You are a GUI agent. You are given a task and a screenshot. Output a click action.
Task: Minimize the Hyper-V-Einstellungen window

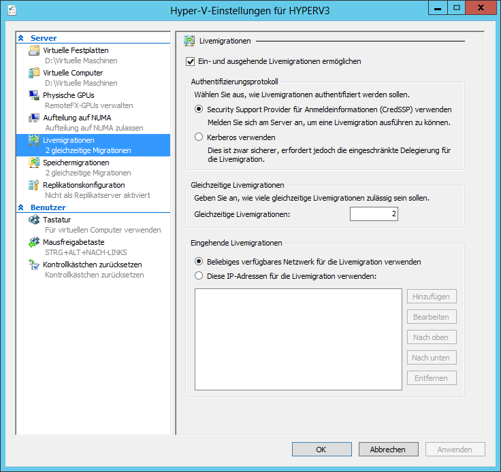pos(438,8)
